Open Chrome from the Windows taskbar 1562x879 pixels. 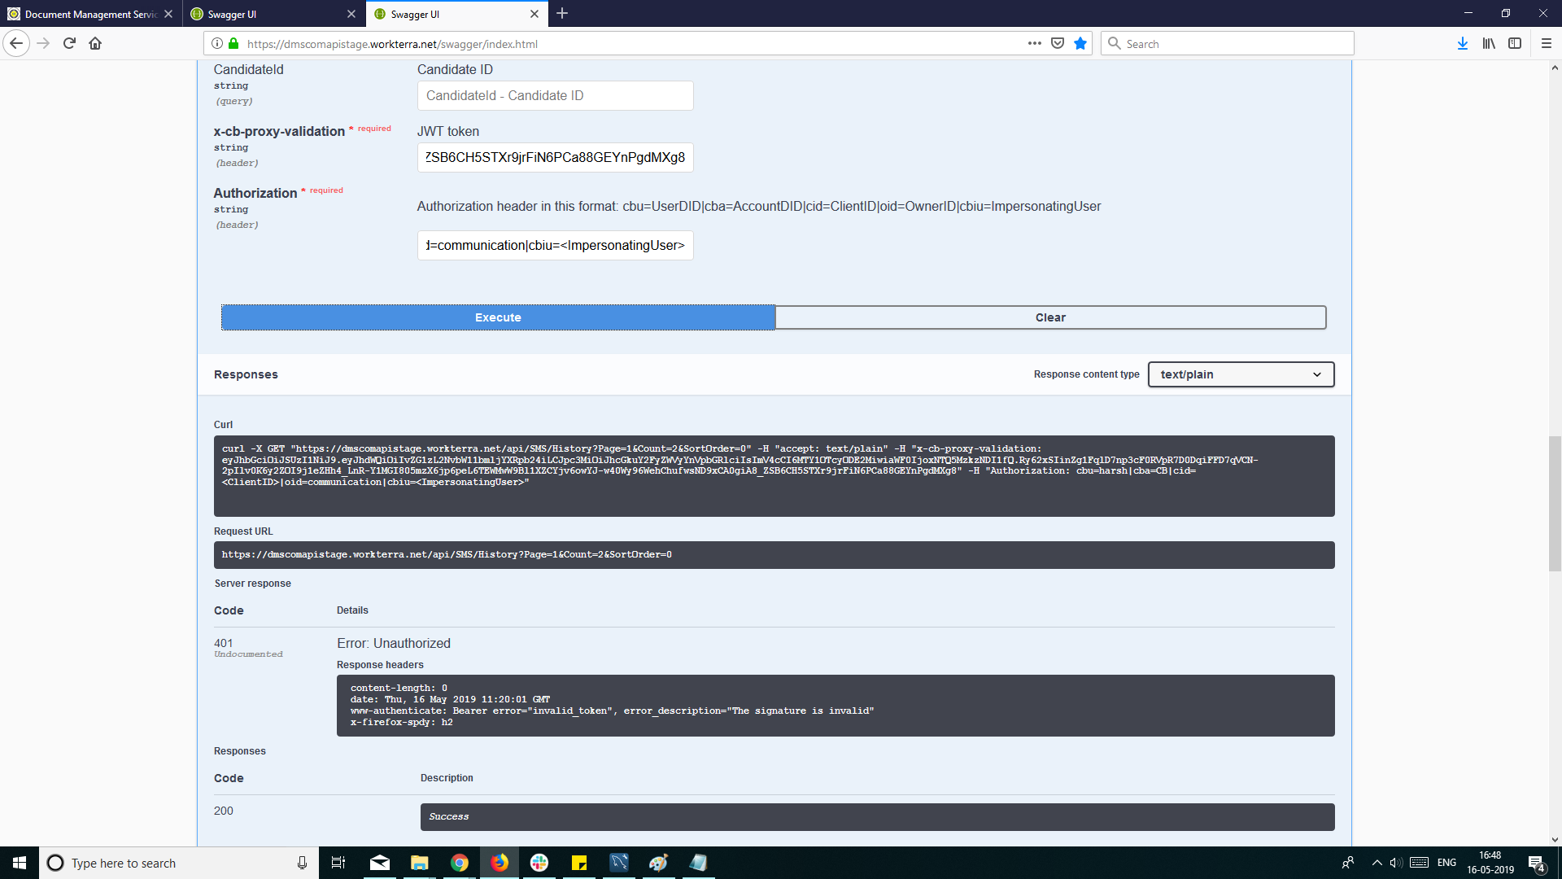tap(460, 863)
